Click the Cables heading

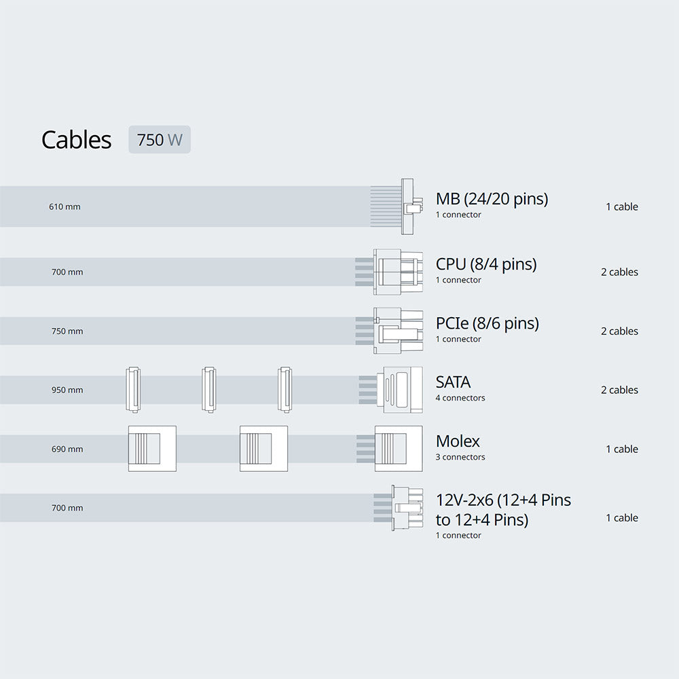(76, 139)
